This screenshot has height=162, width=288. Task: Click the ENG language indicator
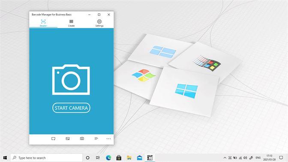tap(258, 158)
